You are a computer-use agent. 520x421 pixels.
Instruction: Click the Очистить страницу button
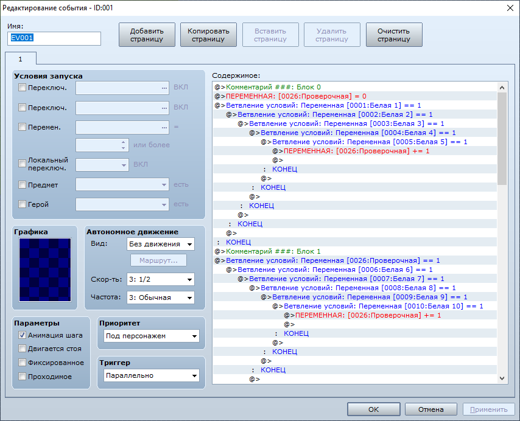(x=394, y=35)
